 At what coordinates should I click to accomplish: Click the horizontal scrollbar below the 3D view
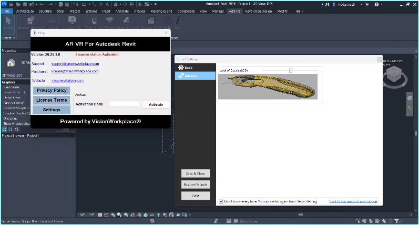click(x=301, y=215)
